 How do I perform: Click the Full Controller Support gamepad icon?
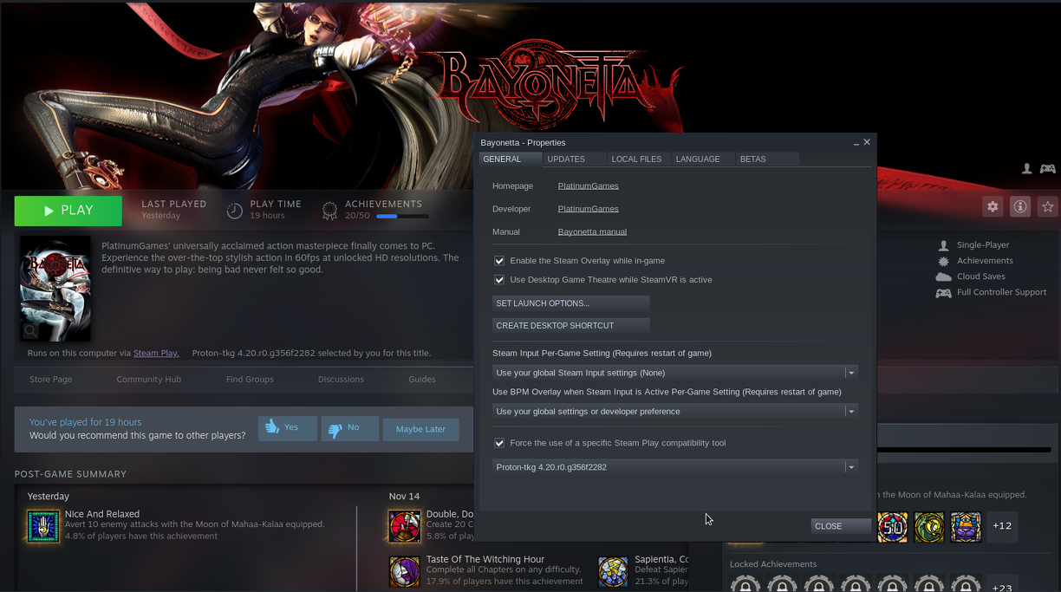pos(944,292)
